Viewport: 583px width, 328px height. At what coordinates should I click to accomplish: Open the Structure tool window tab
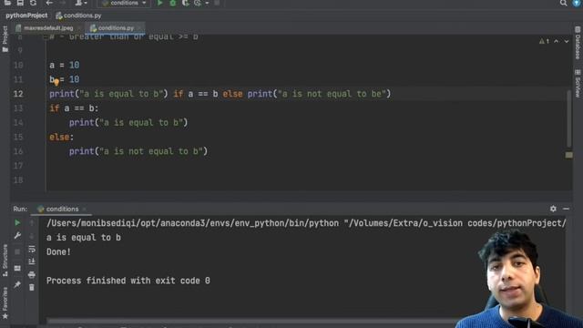pos(5,260)
